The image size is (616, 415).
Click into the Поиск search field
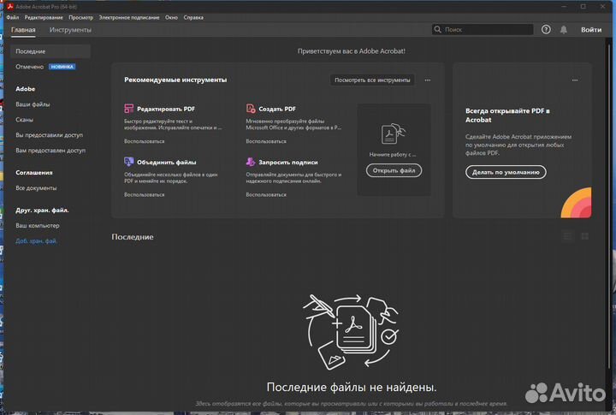point(483,29)
